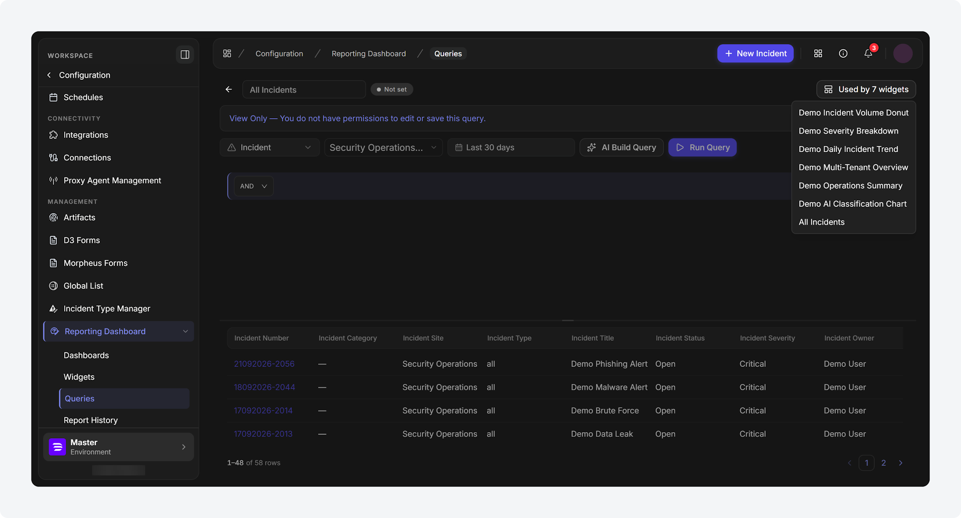961x518 pixels.
Task: Run the query
Action: (702, 147)
